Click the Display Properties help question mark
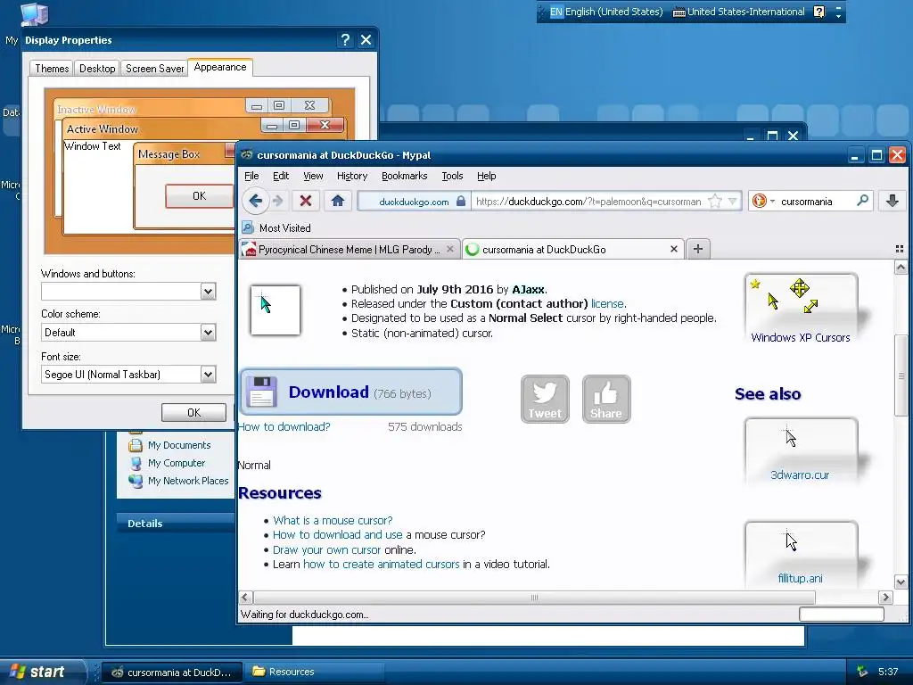913x685 pixels. [x=345, y=39]
